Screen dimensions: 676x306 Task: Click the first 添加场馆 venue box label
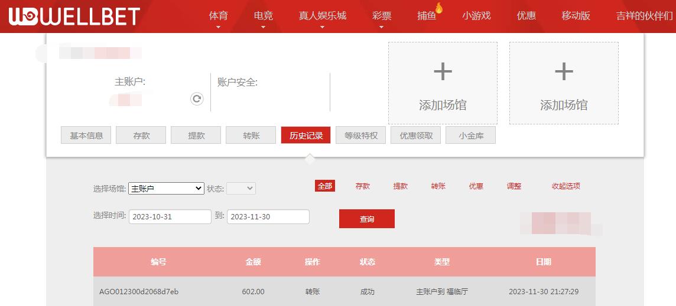coord(443,105)
